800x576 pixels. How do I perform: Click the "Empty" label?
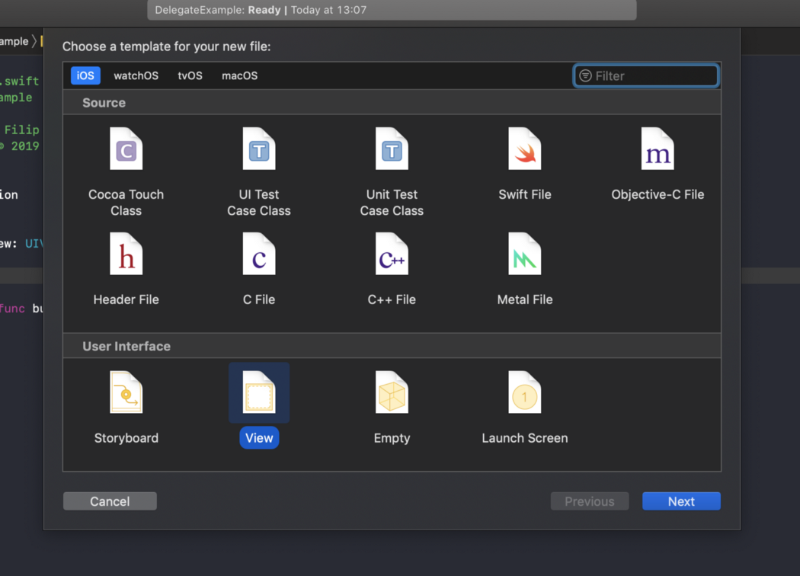tap(392, 438)
